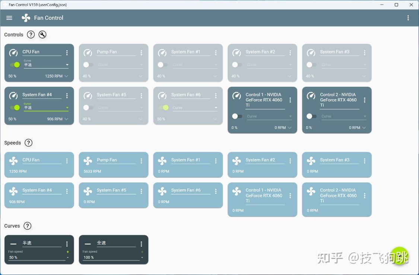
Task: Decrease 全速 fan speed with minus
Action: 142,257
